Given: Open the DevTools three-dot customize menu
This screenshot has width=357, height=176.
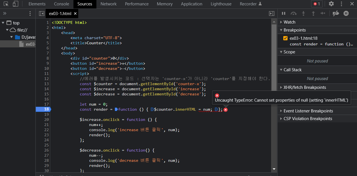Looking at the screenshot, I should tap(341, 4).
